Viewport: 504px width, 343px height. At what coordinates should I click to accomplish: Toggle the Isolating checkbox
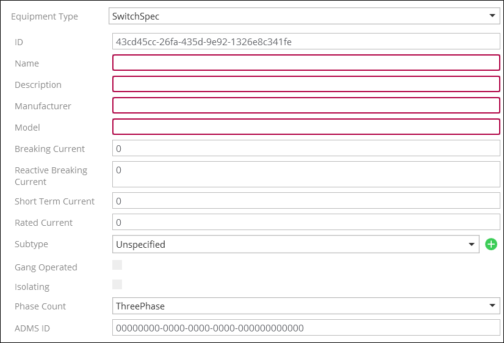click(117, 284)
